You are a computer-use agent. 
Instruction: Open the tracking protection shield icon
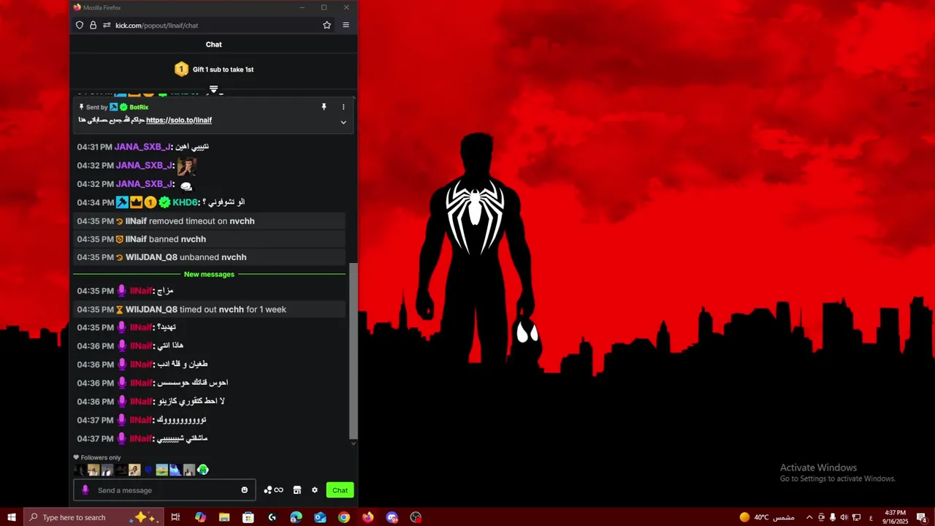tap(80, 25)
